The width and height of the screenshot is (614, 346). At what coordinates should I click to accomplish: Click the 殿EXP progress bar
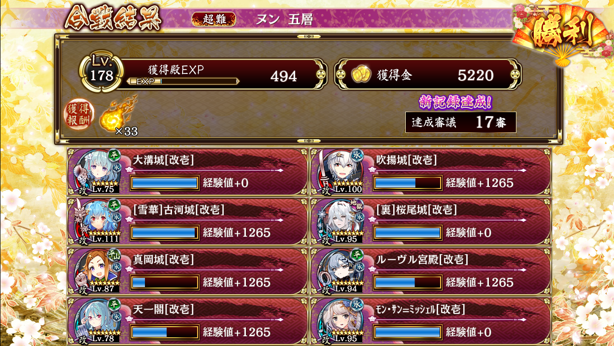click(x=183, y=81)
